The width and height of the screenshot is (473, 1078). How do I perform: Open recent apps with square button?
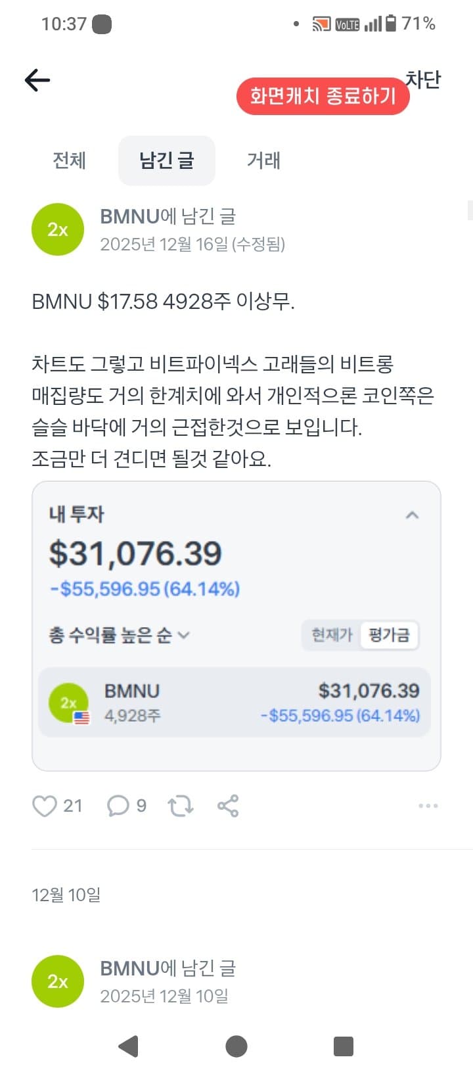pyautogui.click(x=343, y=1046)
